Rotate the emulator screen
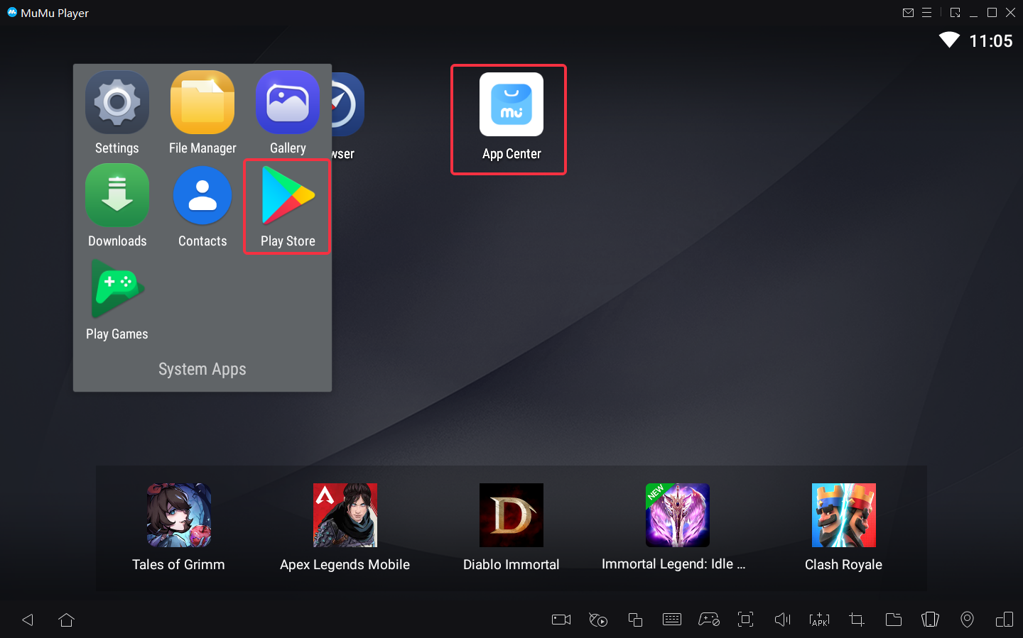Viewport: 1023px width, 638px height. (x=931, y=620)
